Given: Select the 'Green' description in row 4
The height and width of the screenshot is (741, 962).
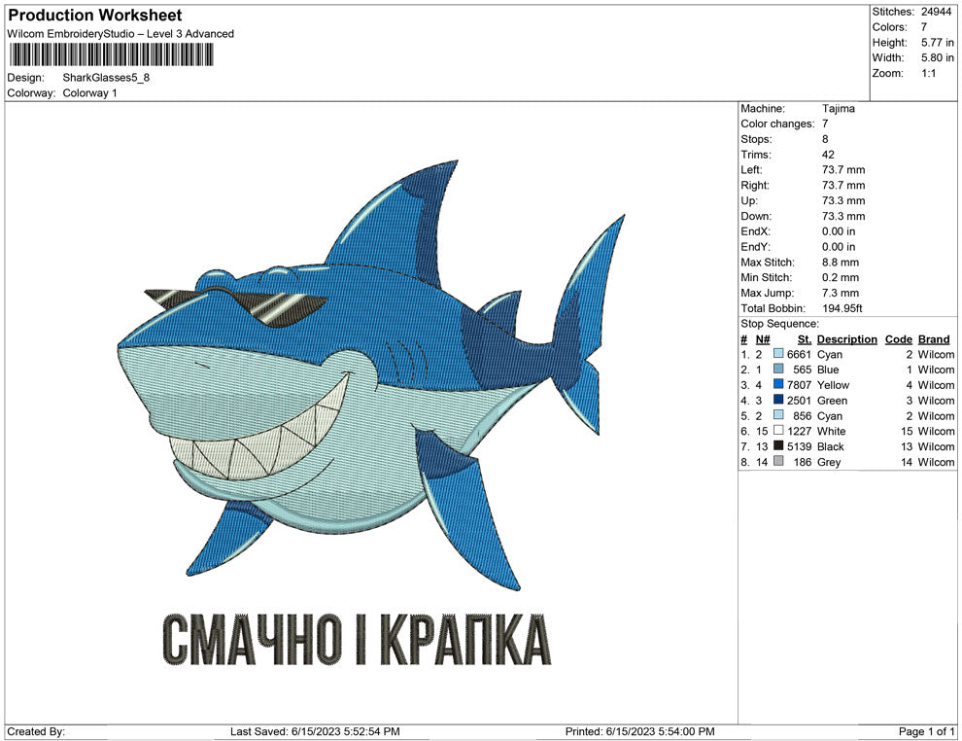Looking at the screenshot, I should (x=832, y=401).
